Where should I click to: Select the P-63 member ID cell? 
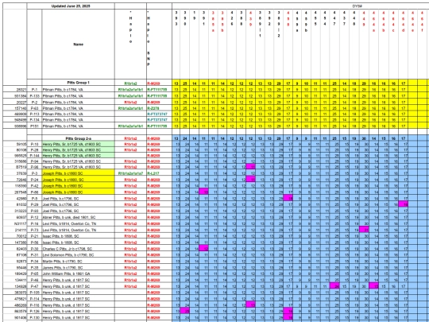click(34, 108)
